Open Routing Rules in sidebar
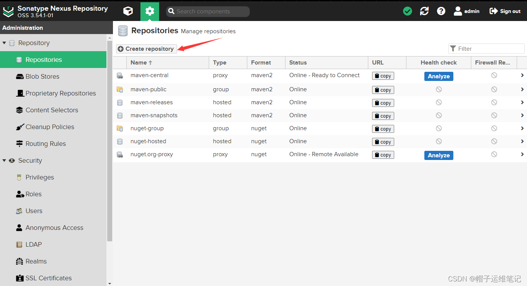 coord(53,144)
